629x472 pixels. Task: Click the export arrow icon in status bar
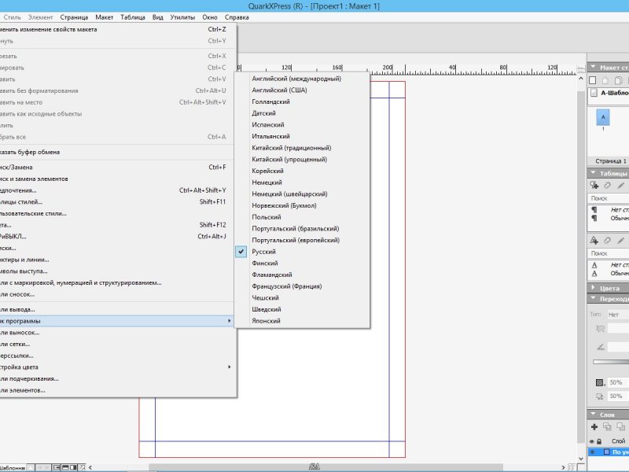tap(83, 467)
